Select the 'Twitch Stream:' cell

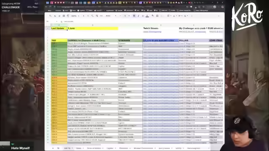161,28
